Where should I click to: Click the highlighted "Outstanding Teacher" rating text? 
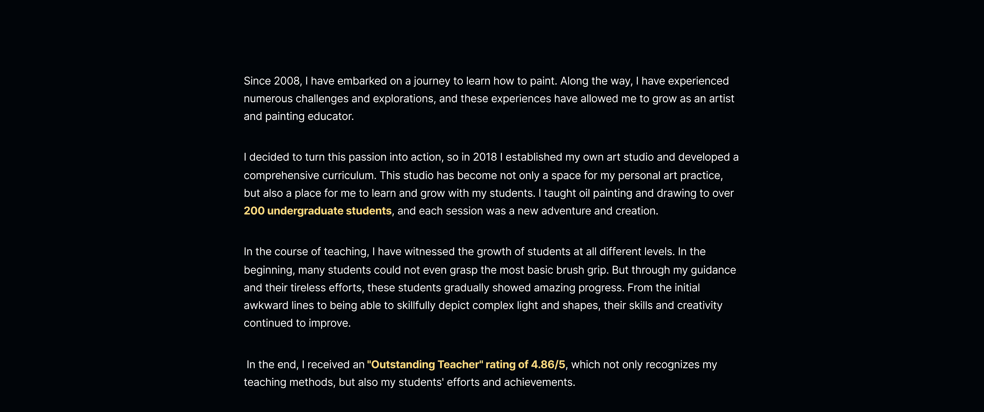pyautogui.click(x=466, y=364)
